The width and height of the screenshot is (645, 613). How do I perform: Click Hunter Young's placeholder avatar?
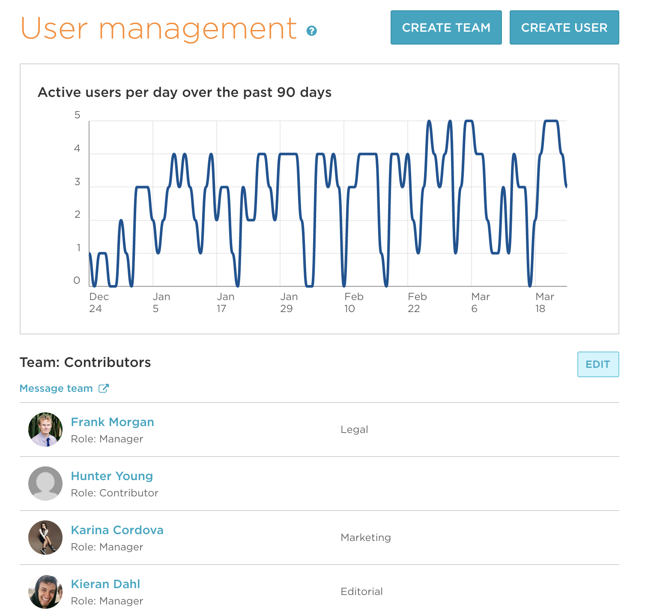[x=45, y=484]
